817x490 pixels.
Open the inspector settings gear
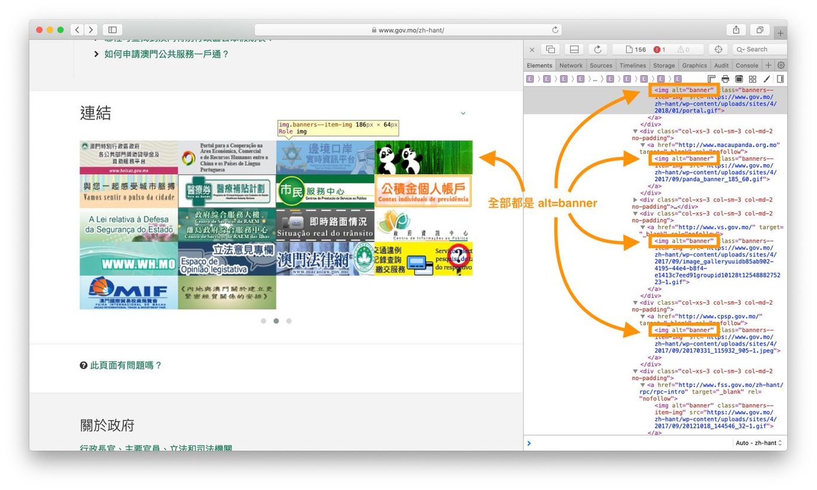pyautogui.click(x=781, y=65)
